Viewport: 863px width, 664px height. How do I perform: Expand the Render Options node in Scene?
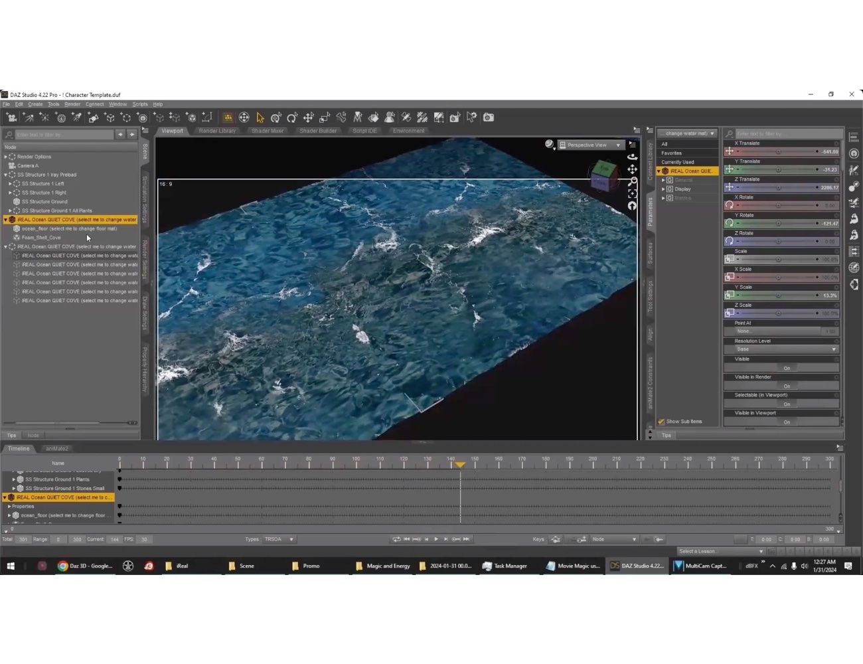(x=6, y=157)
